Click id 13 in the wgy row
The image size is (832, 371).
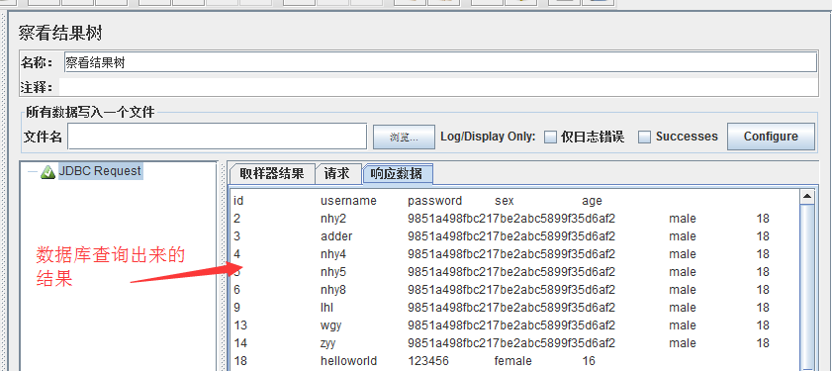click(240, 325)
